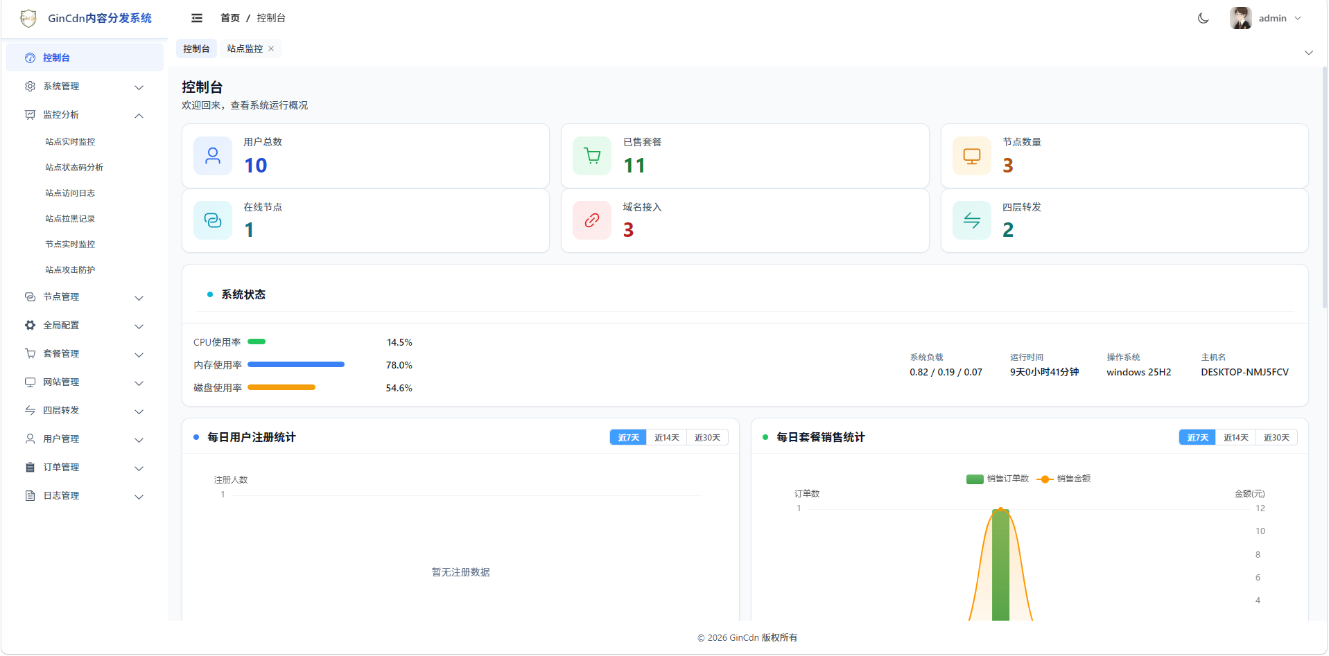Viewport: 1329px width, 656px height.
Task: Click the 节点管理 icon
Action: click(x=30, y=297)
